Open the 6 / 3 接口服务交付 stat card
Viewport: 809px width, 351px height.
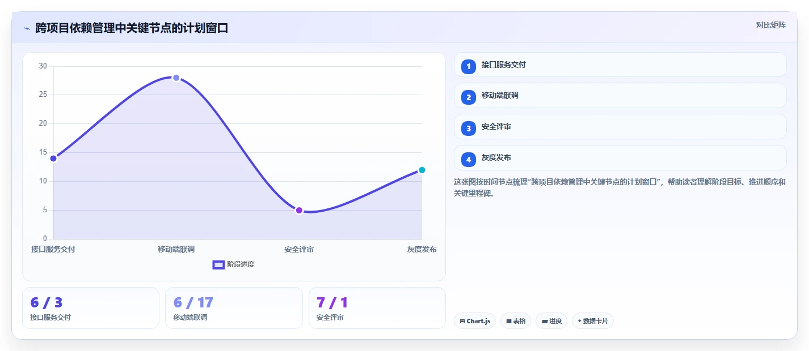tap(91, 308)
